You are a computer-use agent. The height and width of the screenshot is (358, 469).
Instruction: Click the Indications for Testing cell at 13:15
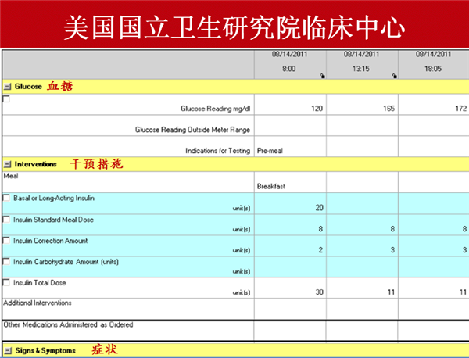click(362, 146)
